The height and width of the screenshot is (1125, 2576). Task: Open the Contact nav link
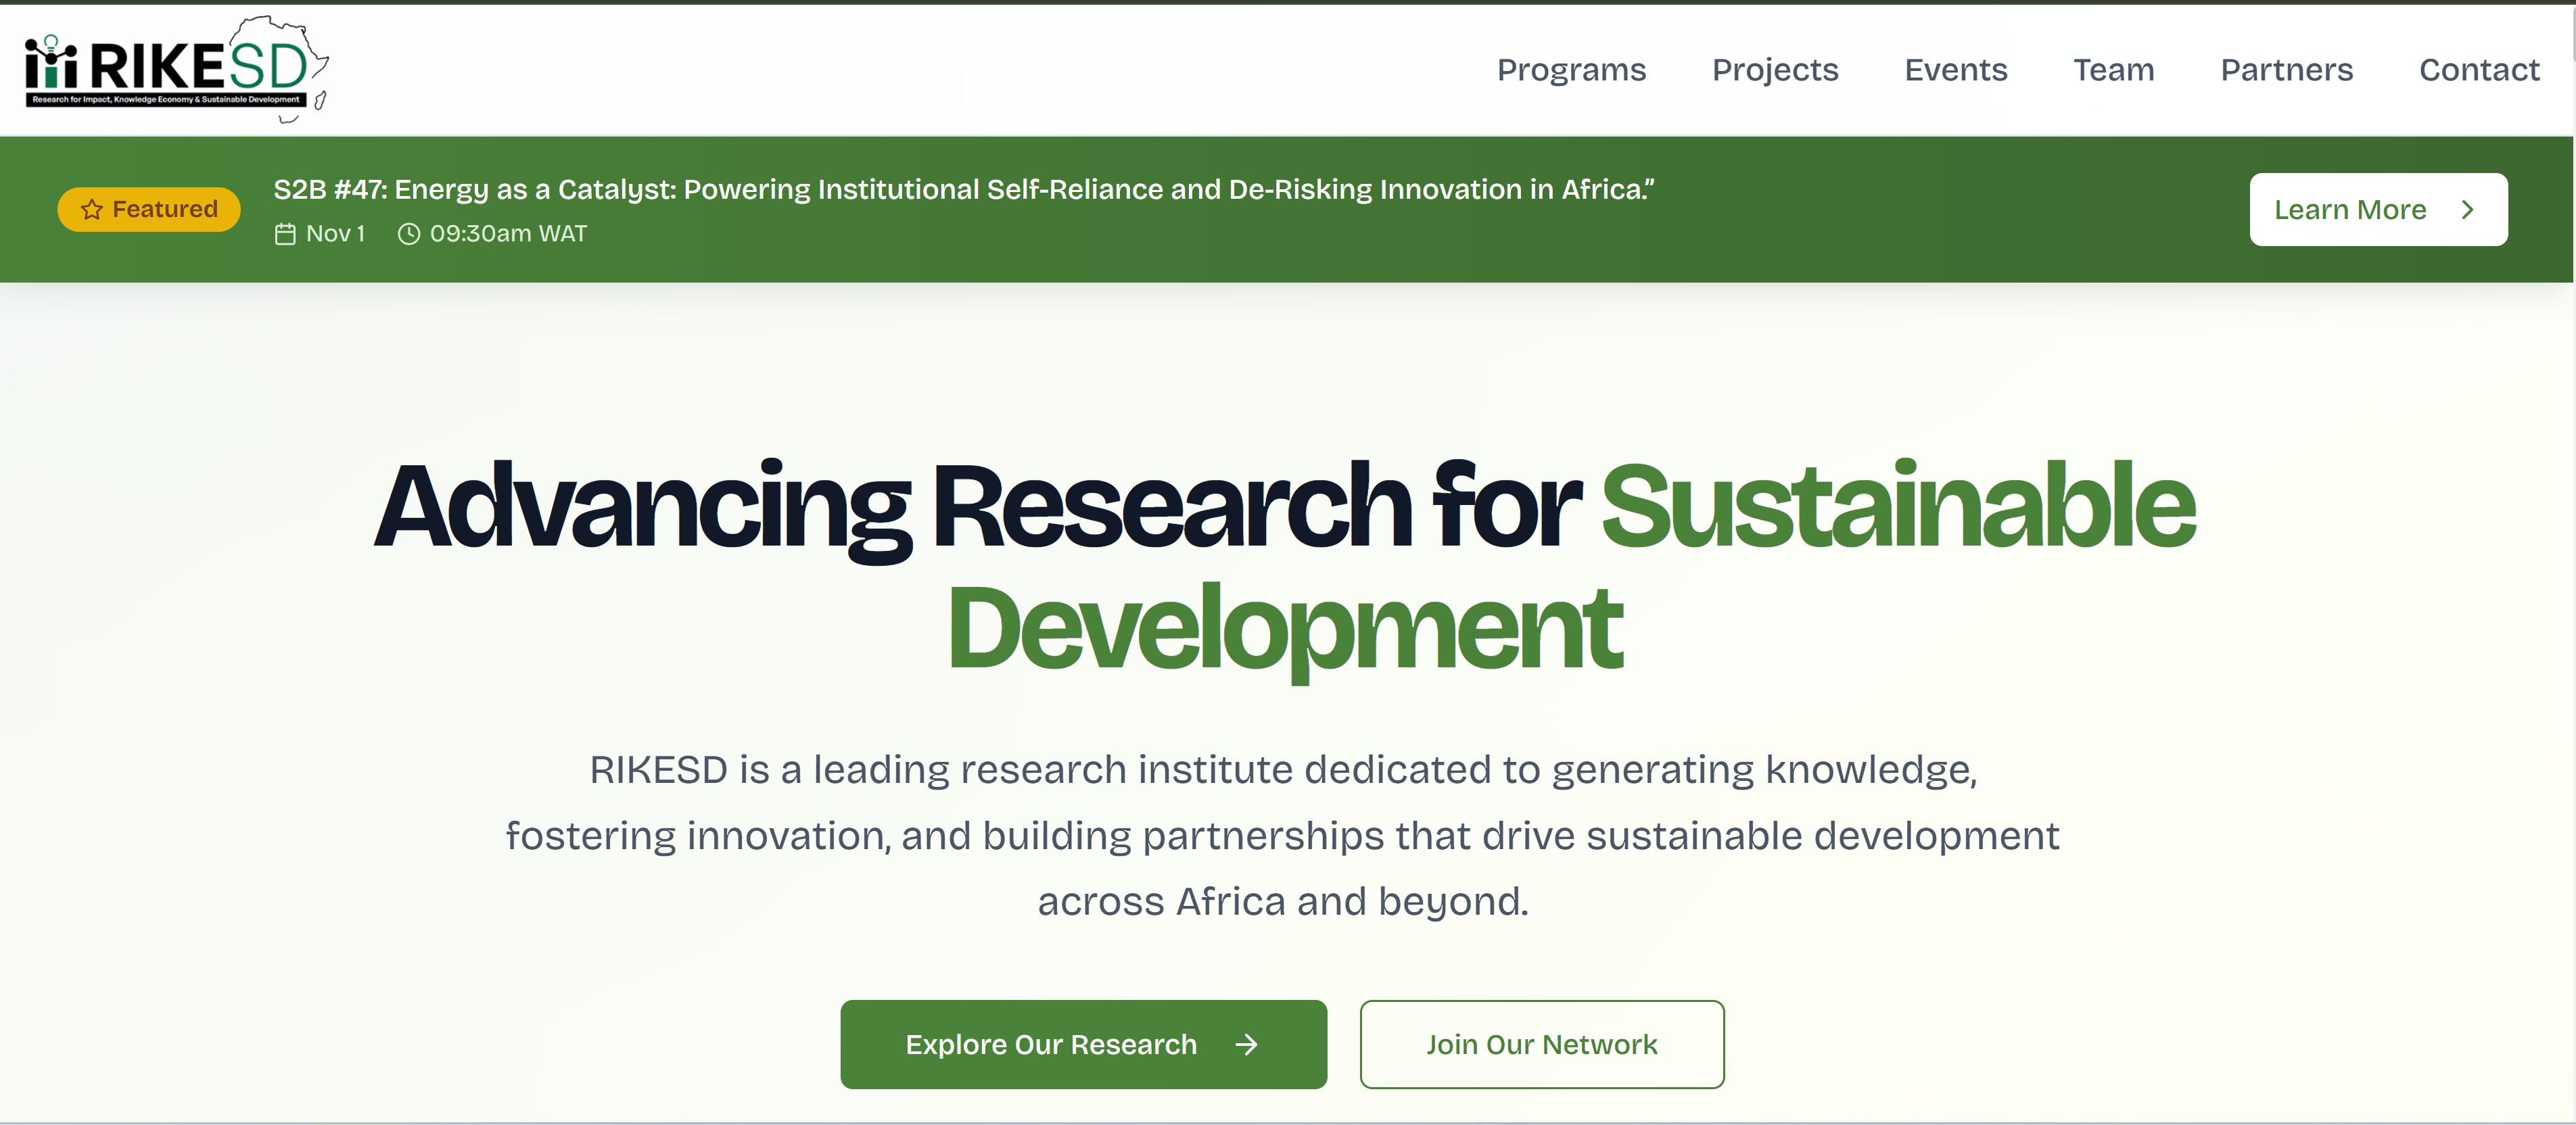[x=2478, y=70]
